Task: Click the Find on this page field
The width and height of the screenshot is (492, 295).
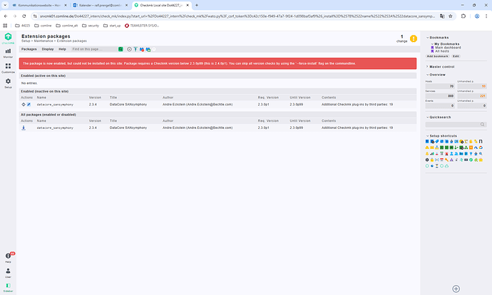Action: coord(94,49)
